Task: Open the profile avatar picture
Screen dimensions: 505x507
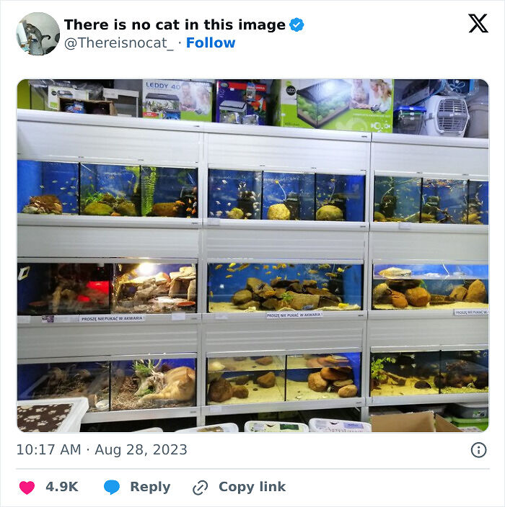Action: 38,34
